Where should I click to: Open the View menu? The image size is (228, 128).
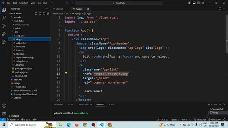[33, 3]
